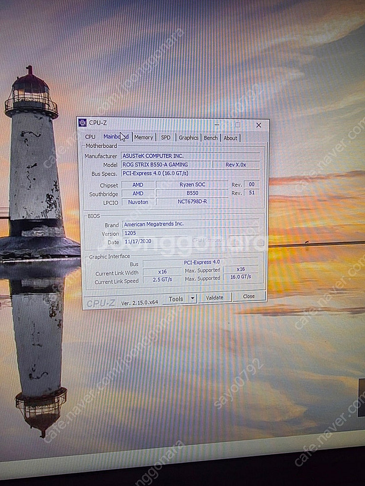Click the Bus Specs PCI-Express 4.0 field
Viewport: 365px width, 486px height.
pos(190,174)
